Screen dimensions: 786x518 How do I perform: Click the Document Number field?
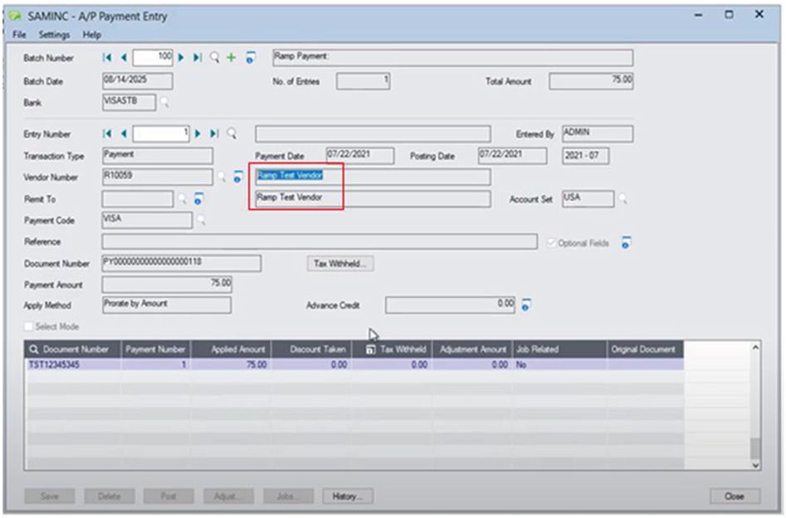coord(182,264)
